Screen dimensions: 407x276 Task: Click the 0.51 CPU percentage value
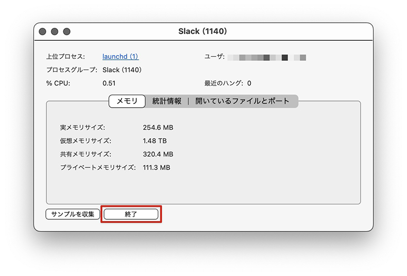pos(109,83)
